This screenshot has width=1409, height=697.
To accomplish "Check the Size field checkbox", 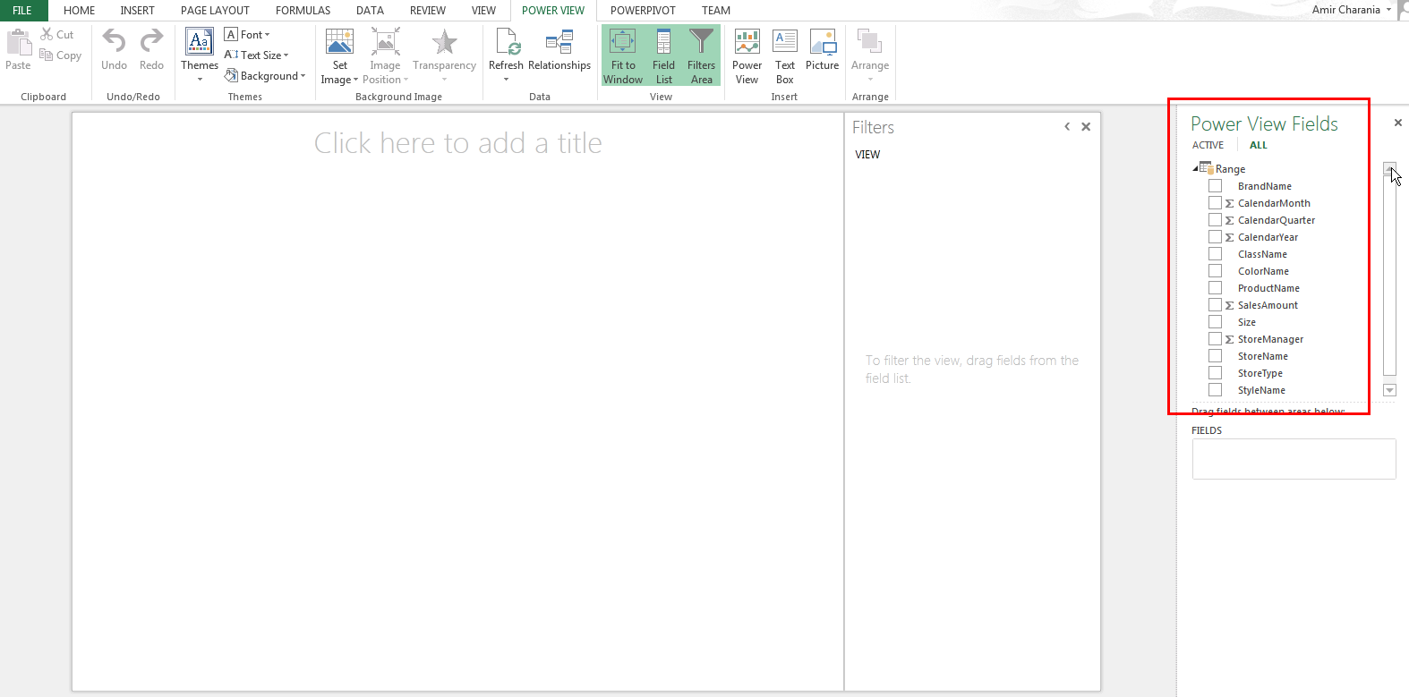I will (x=1215, y=322).
